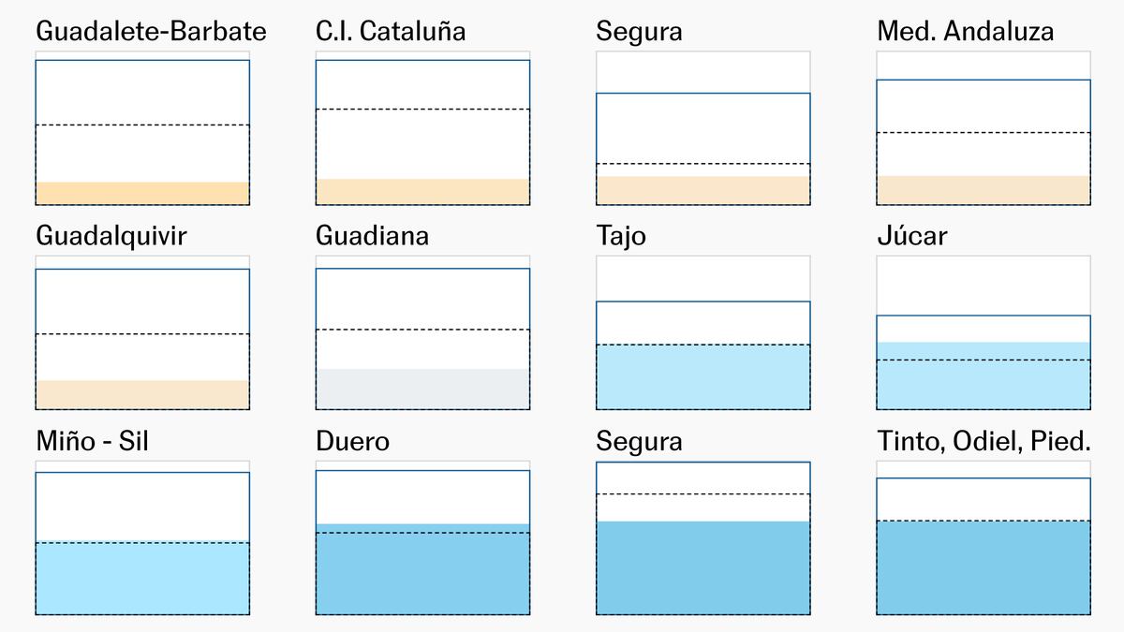Click the beige fill in C.I. Cataluña chart

click(x=422, y=191)
